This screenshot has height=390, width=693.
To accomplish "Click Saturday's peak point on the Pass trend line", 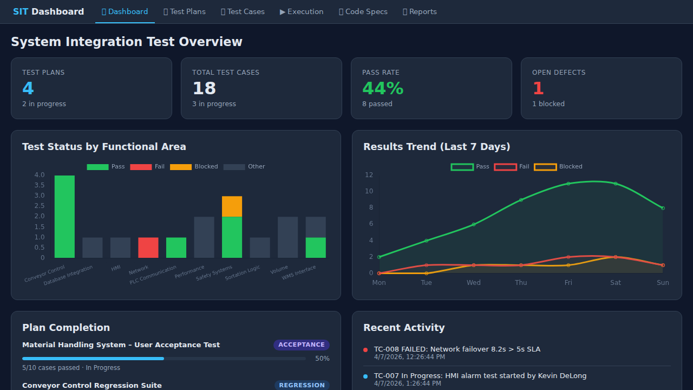I will tap(616, 184).
